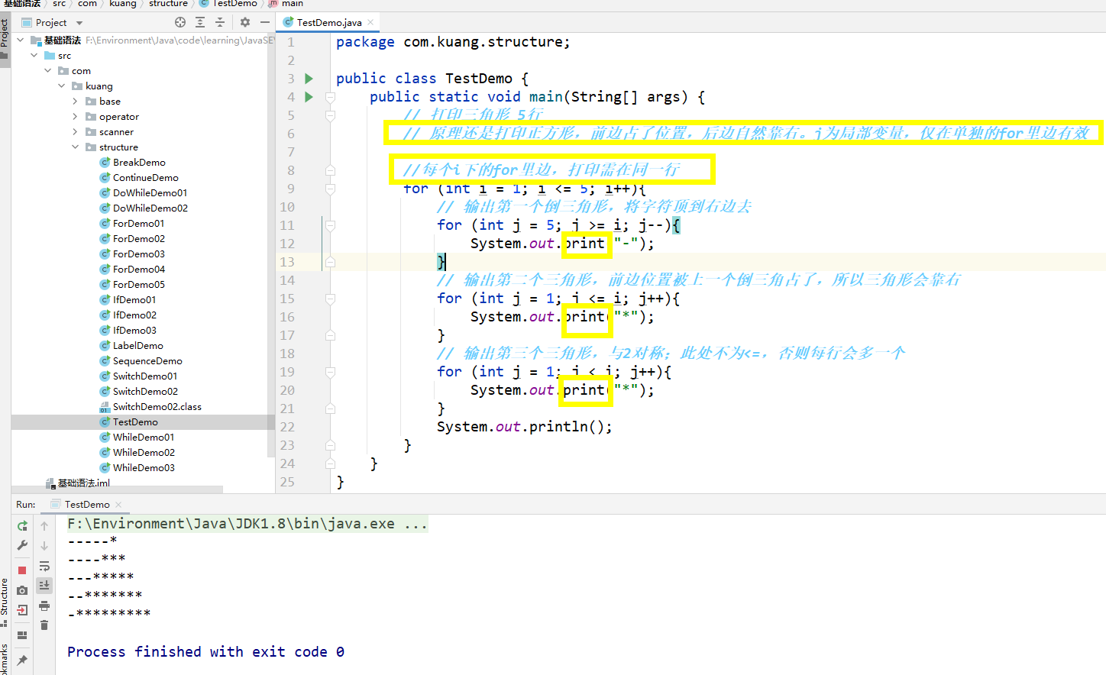Rerun TestDemo in the Run panel
Image resolution: width=1106 pixels, height=675 pixels.
click(x=22, y=525)
